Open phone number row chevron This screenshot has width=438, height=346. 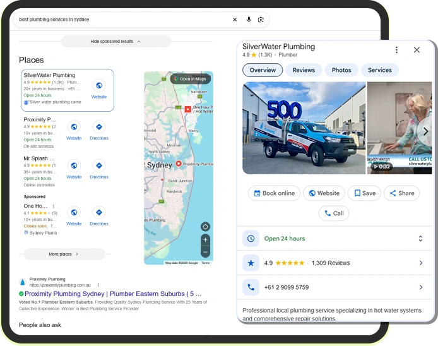click(421, 287)
